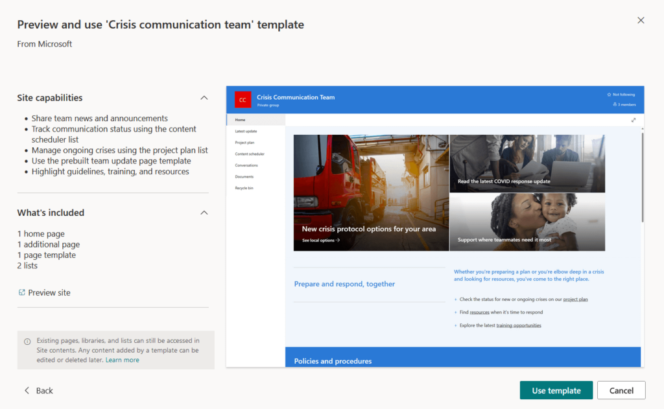Select Project plan in preview navigation

[x=244, y=143]
